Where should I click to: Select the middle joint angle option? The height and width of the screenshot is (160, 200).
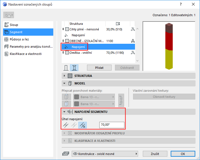point(74,125)
